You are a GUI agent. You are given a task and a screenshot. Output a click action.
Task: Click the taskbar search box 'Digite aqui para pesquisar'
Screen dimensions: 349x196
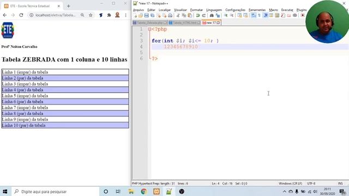point(55,191)
